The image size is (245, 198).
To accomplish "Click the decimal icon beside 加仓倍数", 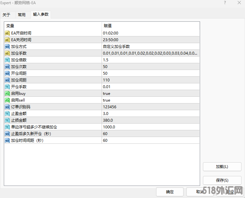I will tap(7, 60).
